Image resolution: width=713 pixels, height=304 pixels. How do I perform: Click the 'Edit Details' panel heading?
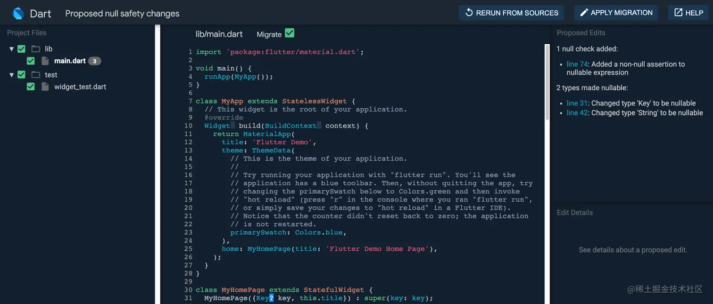pyautogui.click(x=575, y=213)
